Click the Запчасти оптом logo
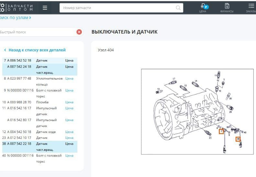The width and height of the screenshot is (256, 177). coord(16,8)
